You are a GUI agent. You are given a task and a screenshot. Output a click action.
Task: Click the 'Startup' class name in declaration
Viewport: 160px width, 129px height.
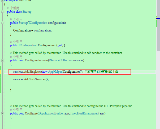[x=27, y=12]
